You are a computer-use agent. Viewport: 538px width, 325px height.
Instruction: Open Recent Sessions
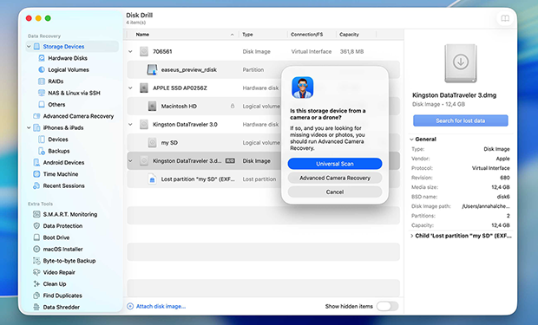pos(63,185)
